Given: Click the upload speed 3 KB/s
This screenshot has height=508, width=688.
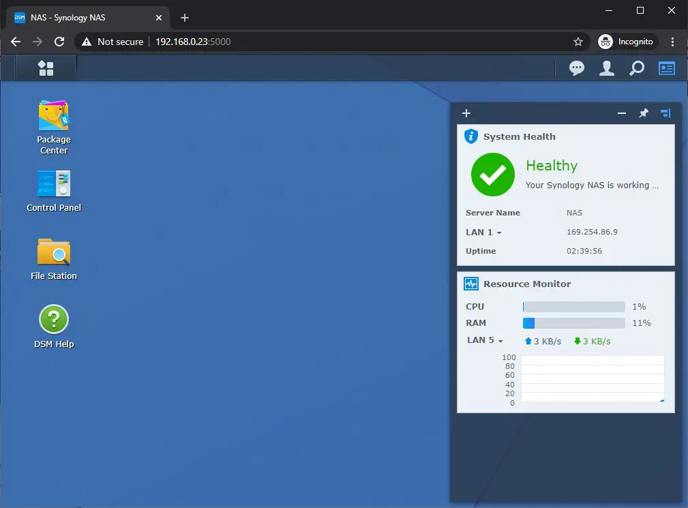Looking at the screenshot, I should click(x=543, y=342).
